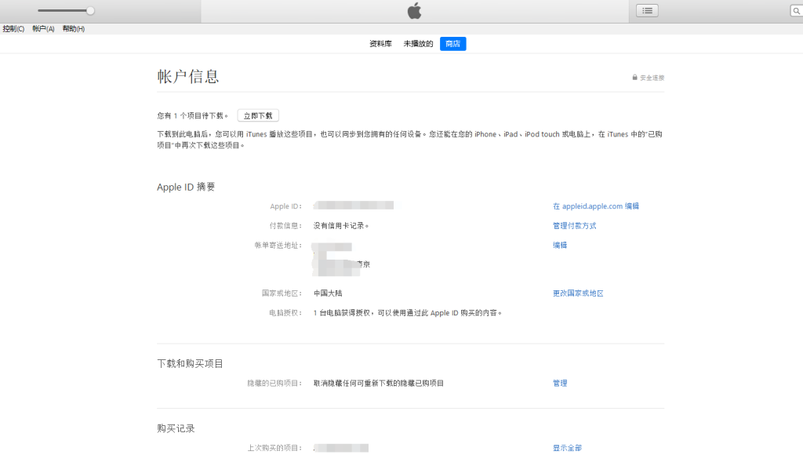Switch to the 未播放的 tab

(418, 44)
